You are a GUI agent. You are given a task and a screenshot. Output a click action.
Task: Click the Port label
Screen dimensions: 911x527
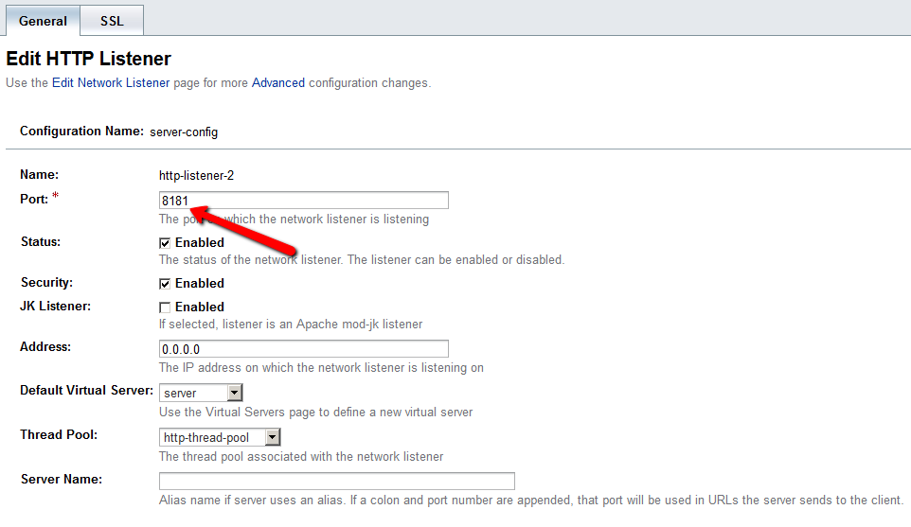pyautogui.click(x=33, y=199)
